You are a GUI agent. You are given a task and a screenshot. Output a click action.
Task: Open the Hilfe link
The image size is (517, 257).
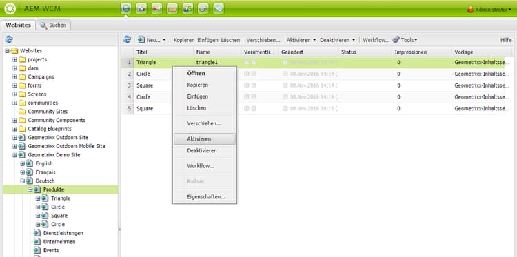coord(506,40)
